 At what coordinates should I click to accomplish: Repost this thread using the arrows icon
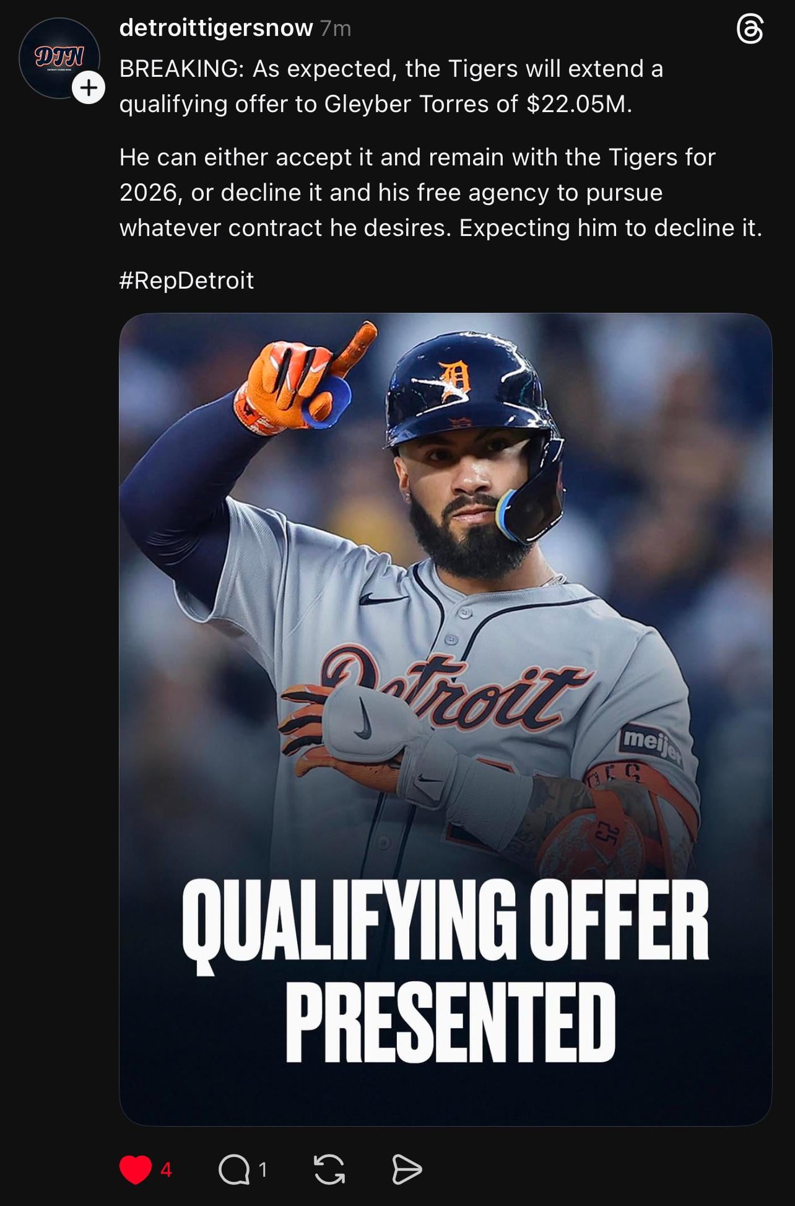pos(329,1169)
